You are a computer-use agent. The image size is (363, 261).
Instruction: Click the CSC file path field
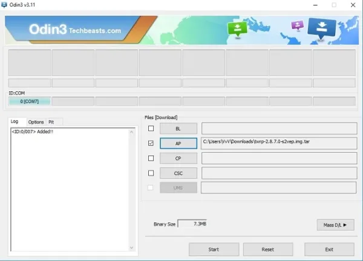tap(279, 173)
